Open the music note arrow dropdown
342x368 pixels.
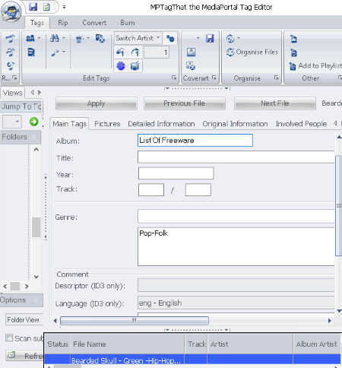(x=64, y=52)
